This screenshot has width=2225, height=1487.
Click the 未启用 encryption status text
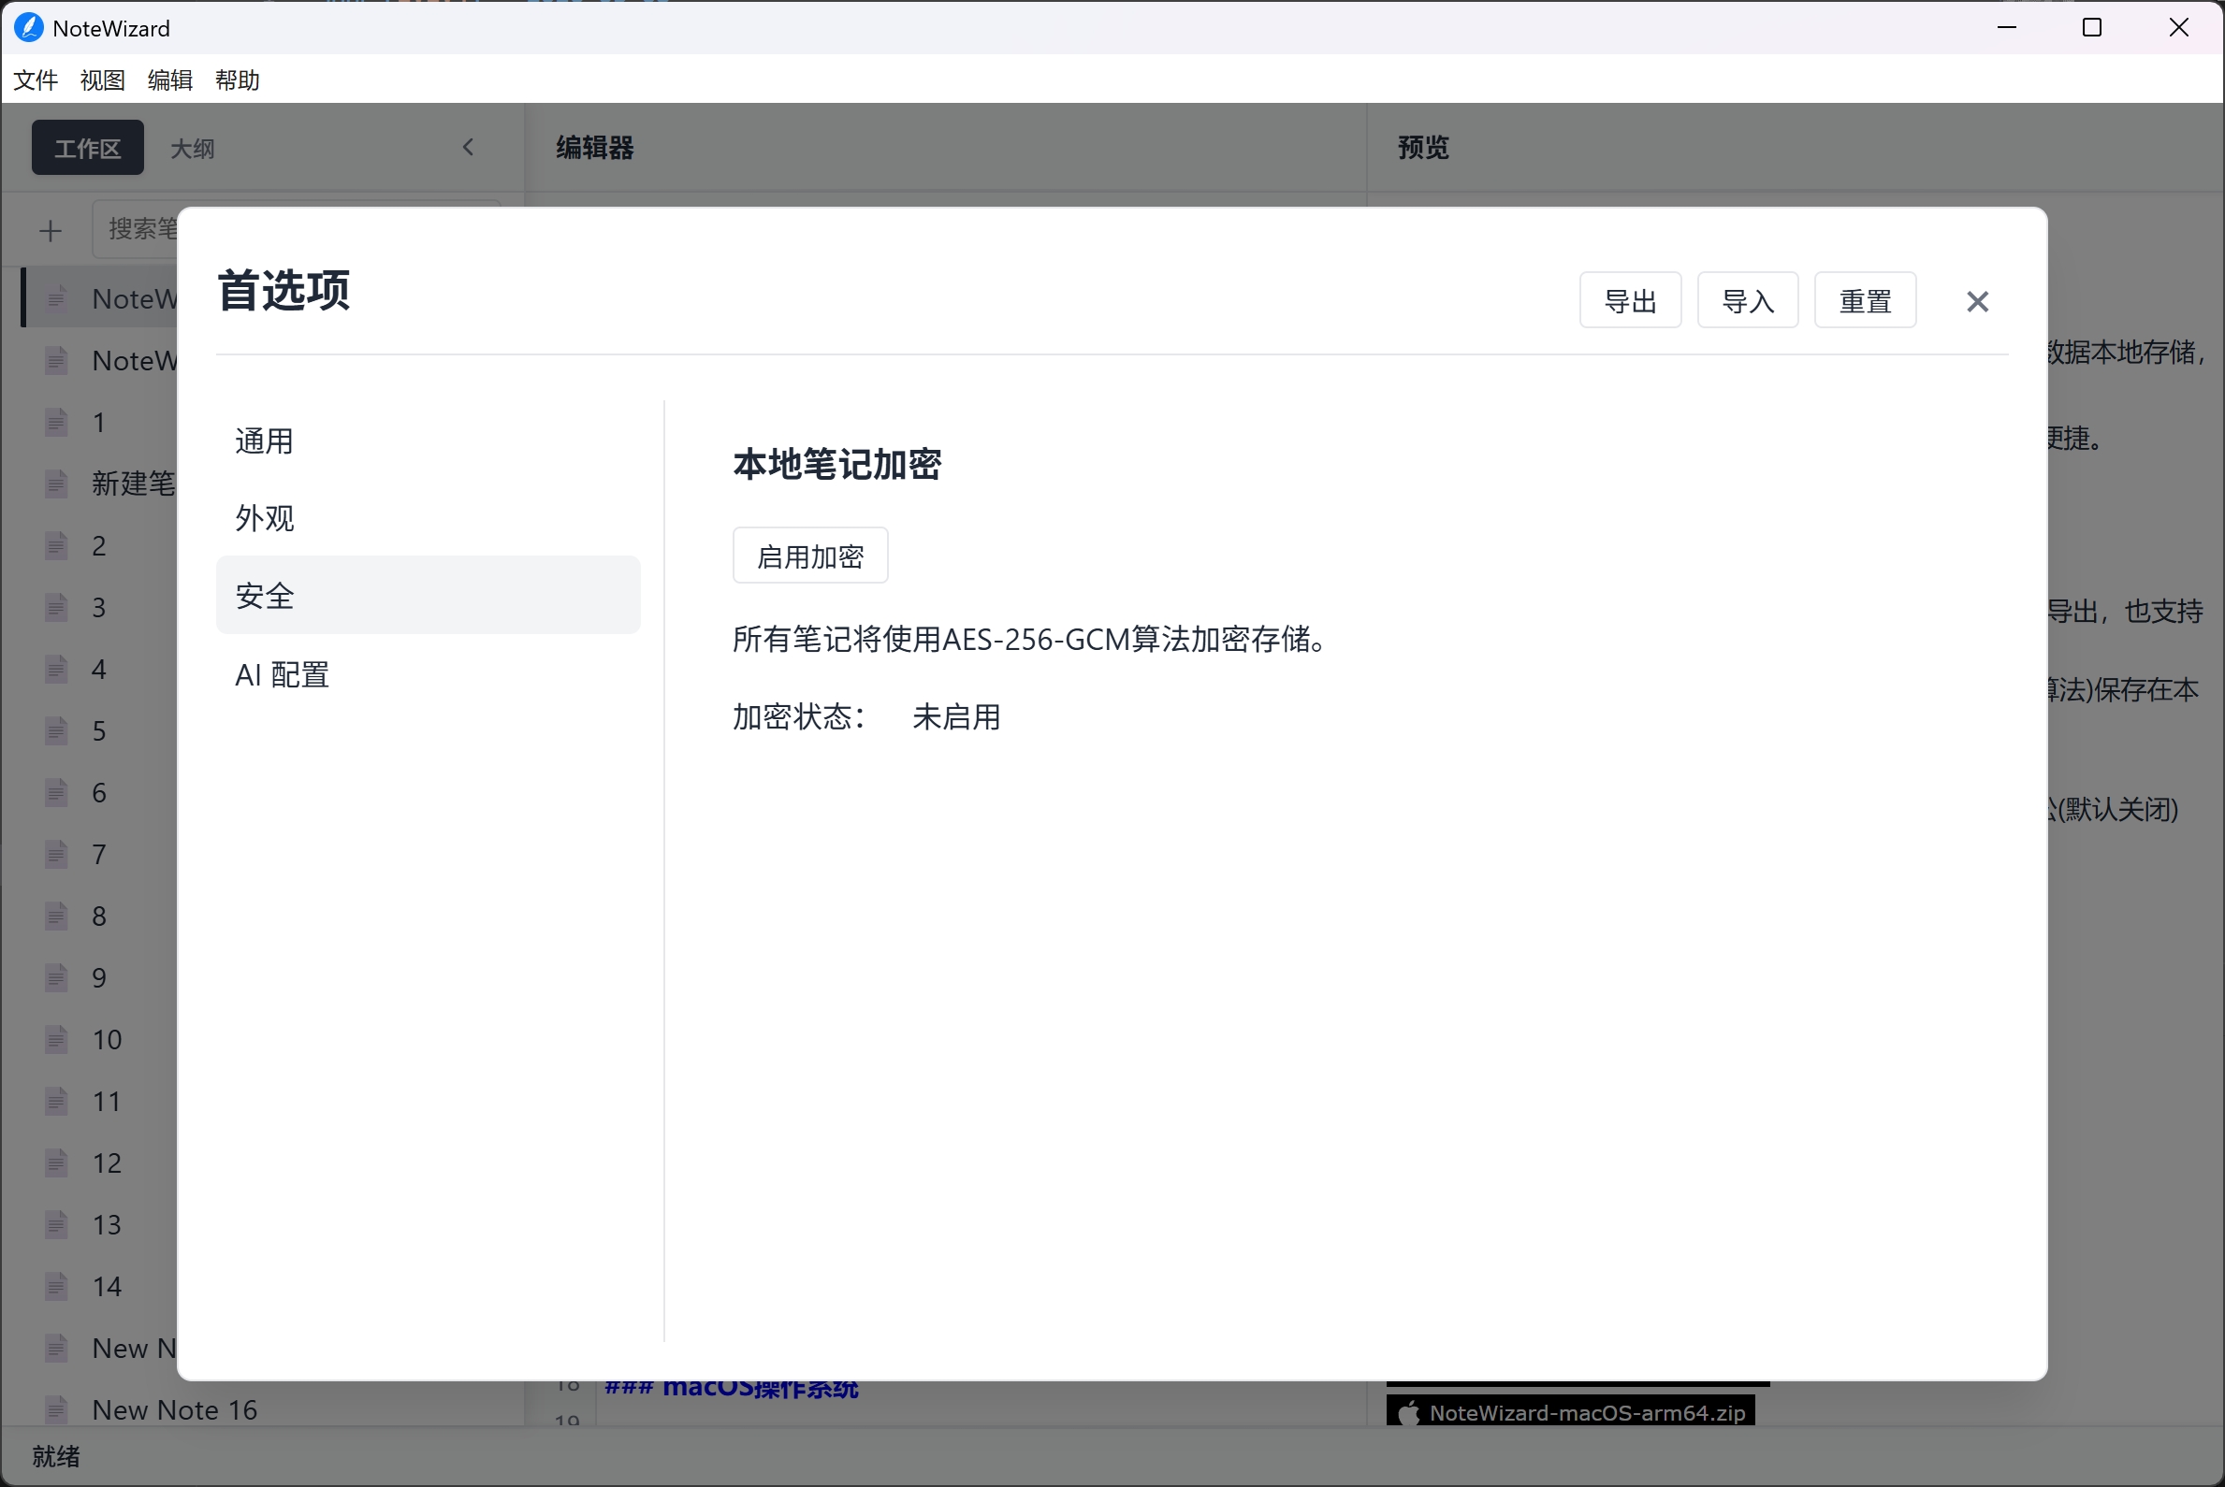955,717
